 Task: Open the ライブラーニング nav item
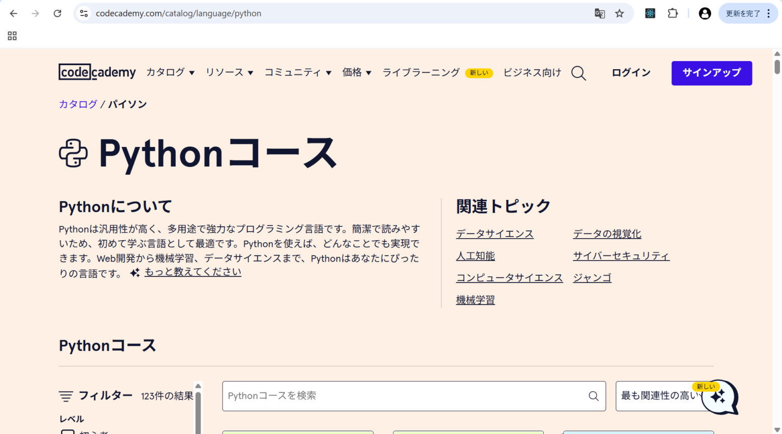[x=421, y=73]
